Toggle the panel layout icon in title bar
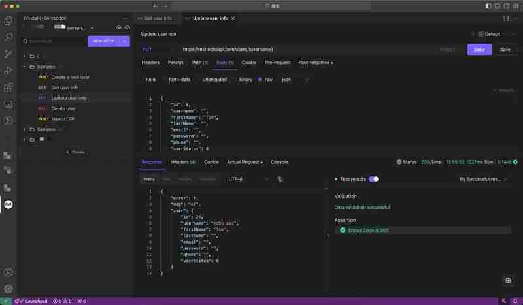 coord(498,6)
